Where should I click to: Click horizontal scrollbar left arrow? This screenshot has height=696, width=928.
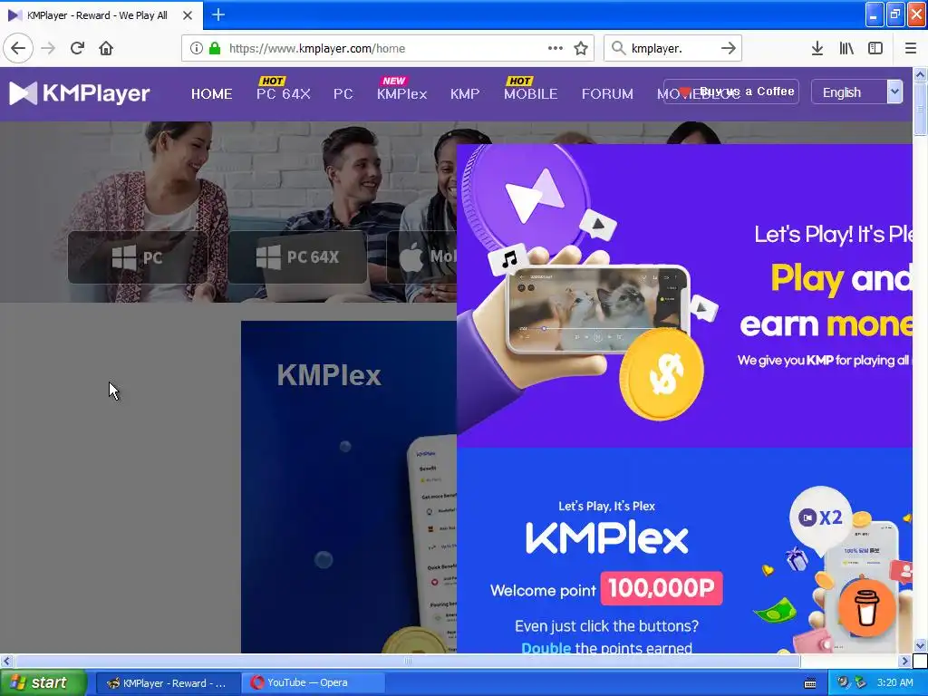click(x=6, y=661)
